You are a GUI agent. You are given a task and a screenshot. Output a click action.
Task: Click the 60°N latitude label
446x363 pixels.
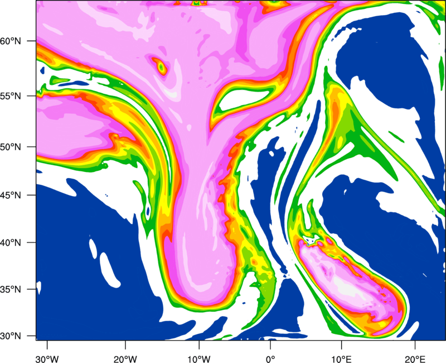coord(11,41)
